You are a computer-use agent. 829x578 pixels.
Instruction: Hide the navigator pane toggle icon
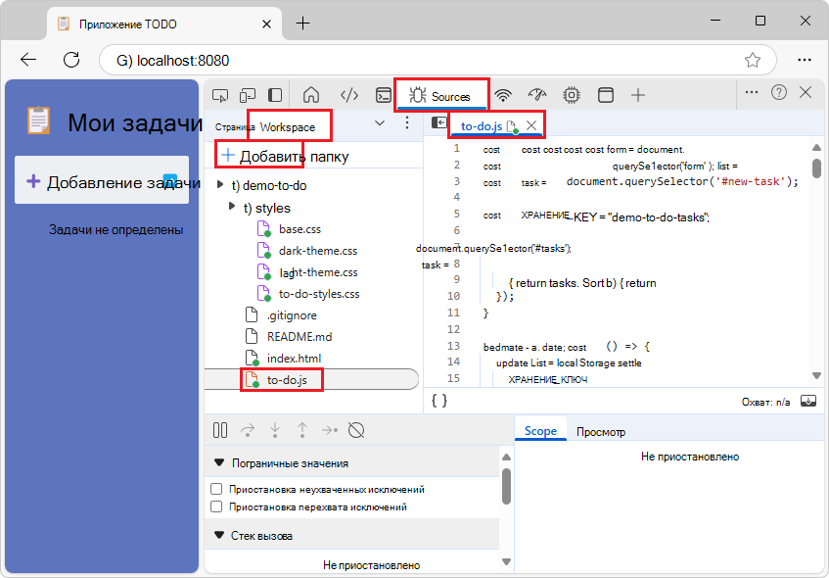[438, 122]
